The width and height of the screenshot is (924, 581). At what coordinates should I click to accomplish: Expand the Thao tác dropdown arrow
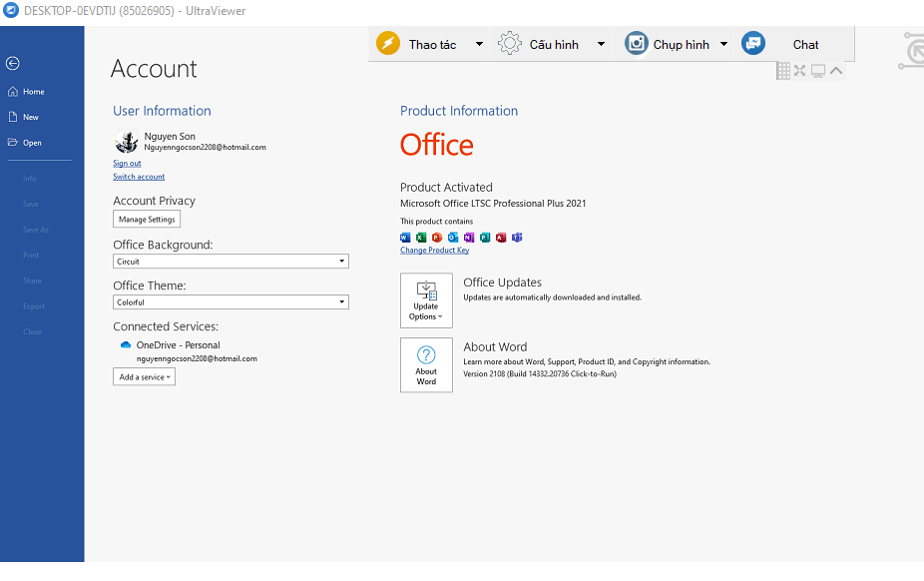click(x=479, y=44)
